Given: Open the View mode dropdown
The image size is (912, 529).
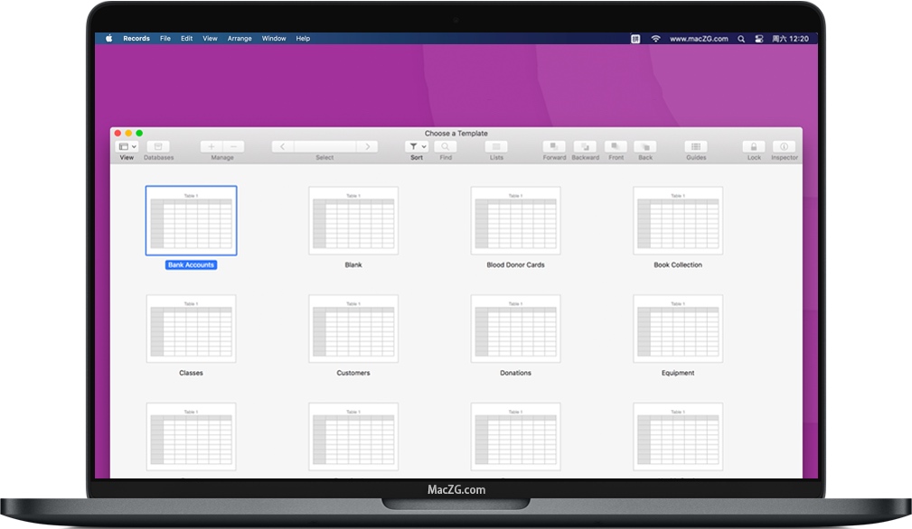Looking at the screenshot, I should [x=126, y=146].
